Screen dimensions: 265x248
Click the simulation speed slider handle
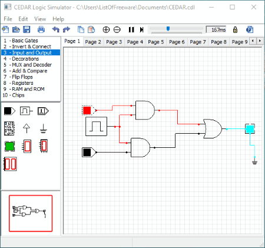[168, 29]
